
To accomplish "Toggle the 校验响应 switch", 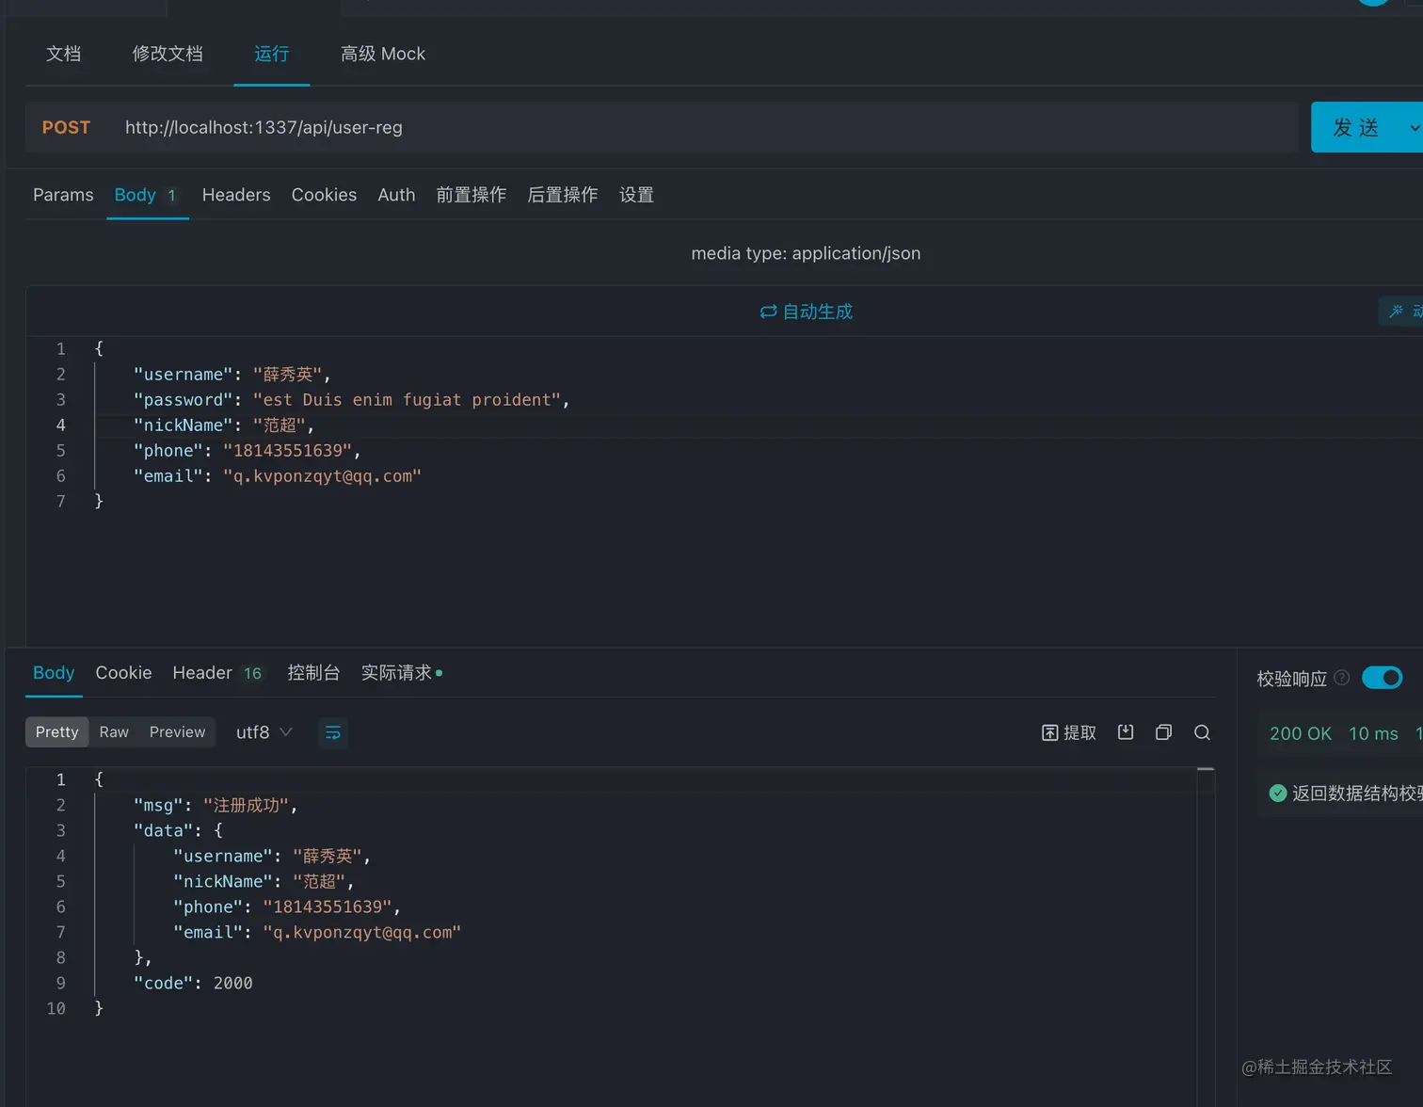I will pos(1382,678).
